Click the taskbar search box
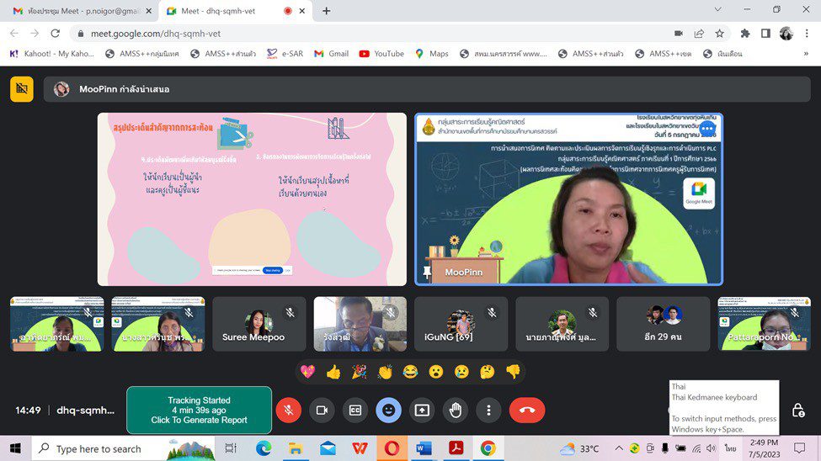 point(124,448)
